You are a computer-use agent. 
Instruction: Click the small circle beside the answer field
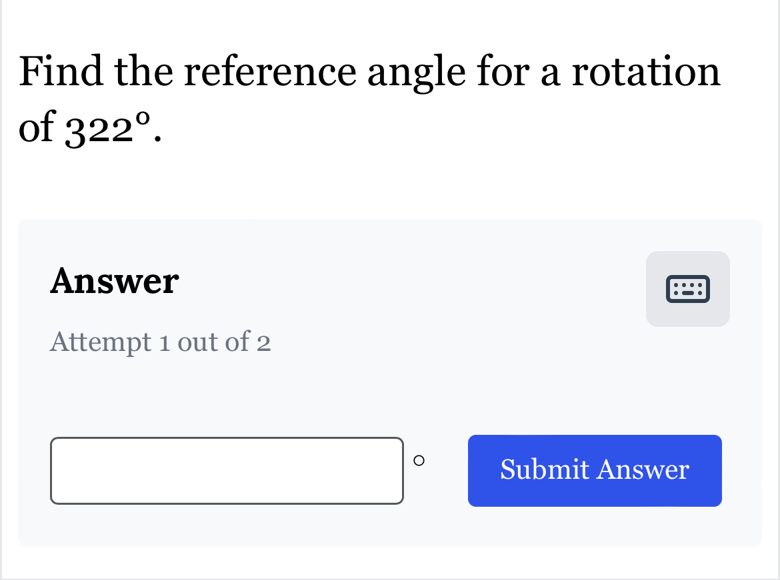point(419,459)
